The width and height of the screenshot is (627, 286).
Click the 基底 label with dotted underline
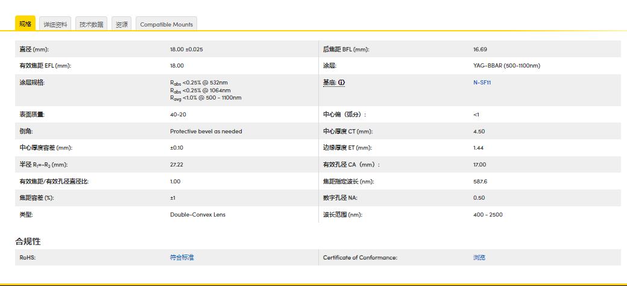tap(330, 83)
